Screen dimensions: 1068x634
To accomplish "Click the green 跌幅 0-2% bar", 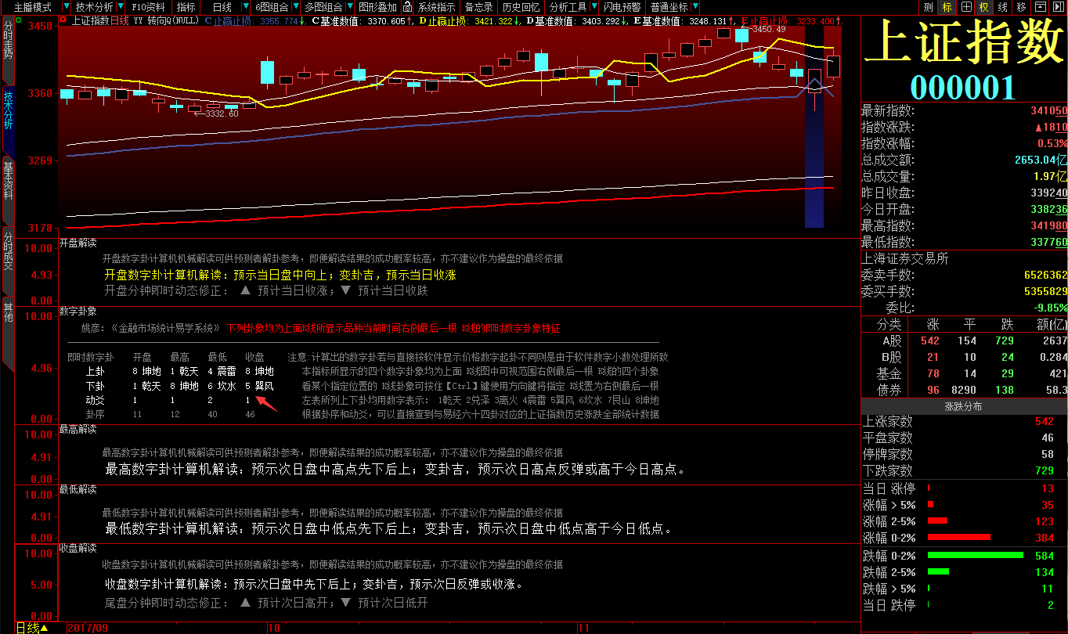I will click(976, 556).
